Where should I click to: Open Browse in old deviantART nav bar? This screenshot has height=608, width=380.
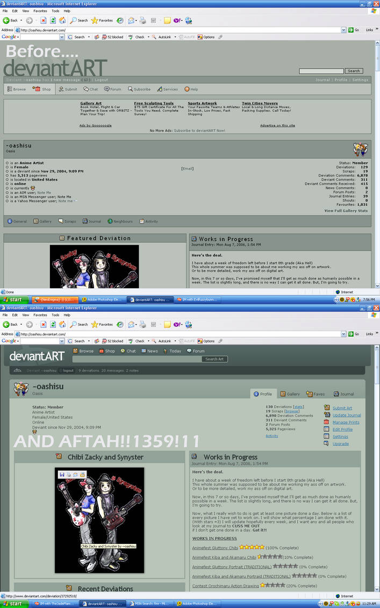point(16,89)
